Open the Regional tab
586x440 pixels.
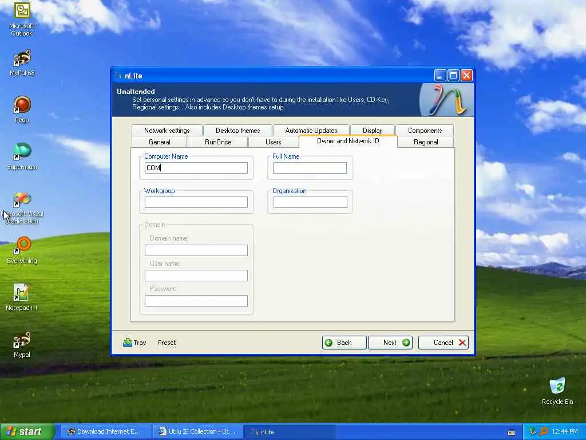426,142
